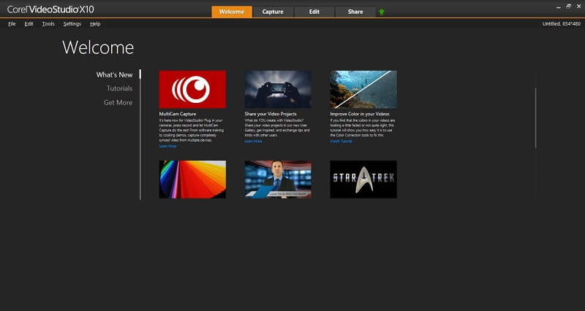This screenshot has height=311, width=585.
Task: Open the MultiCam Capture thumbnail
Action: (192, 89)
